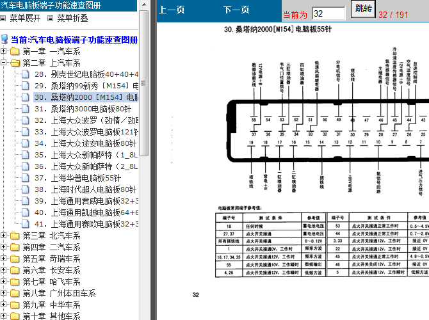429x320 pixels.
Task: Click the open folder icon for 第二章 上汽车系
Action: coord(15,63)
